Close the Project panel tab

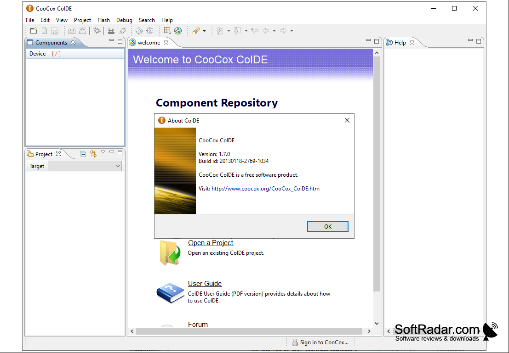[x=58, y=154]
